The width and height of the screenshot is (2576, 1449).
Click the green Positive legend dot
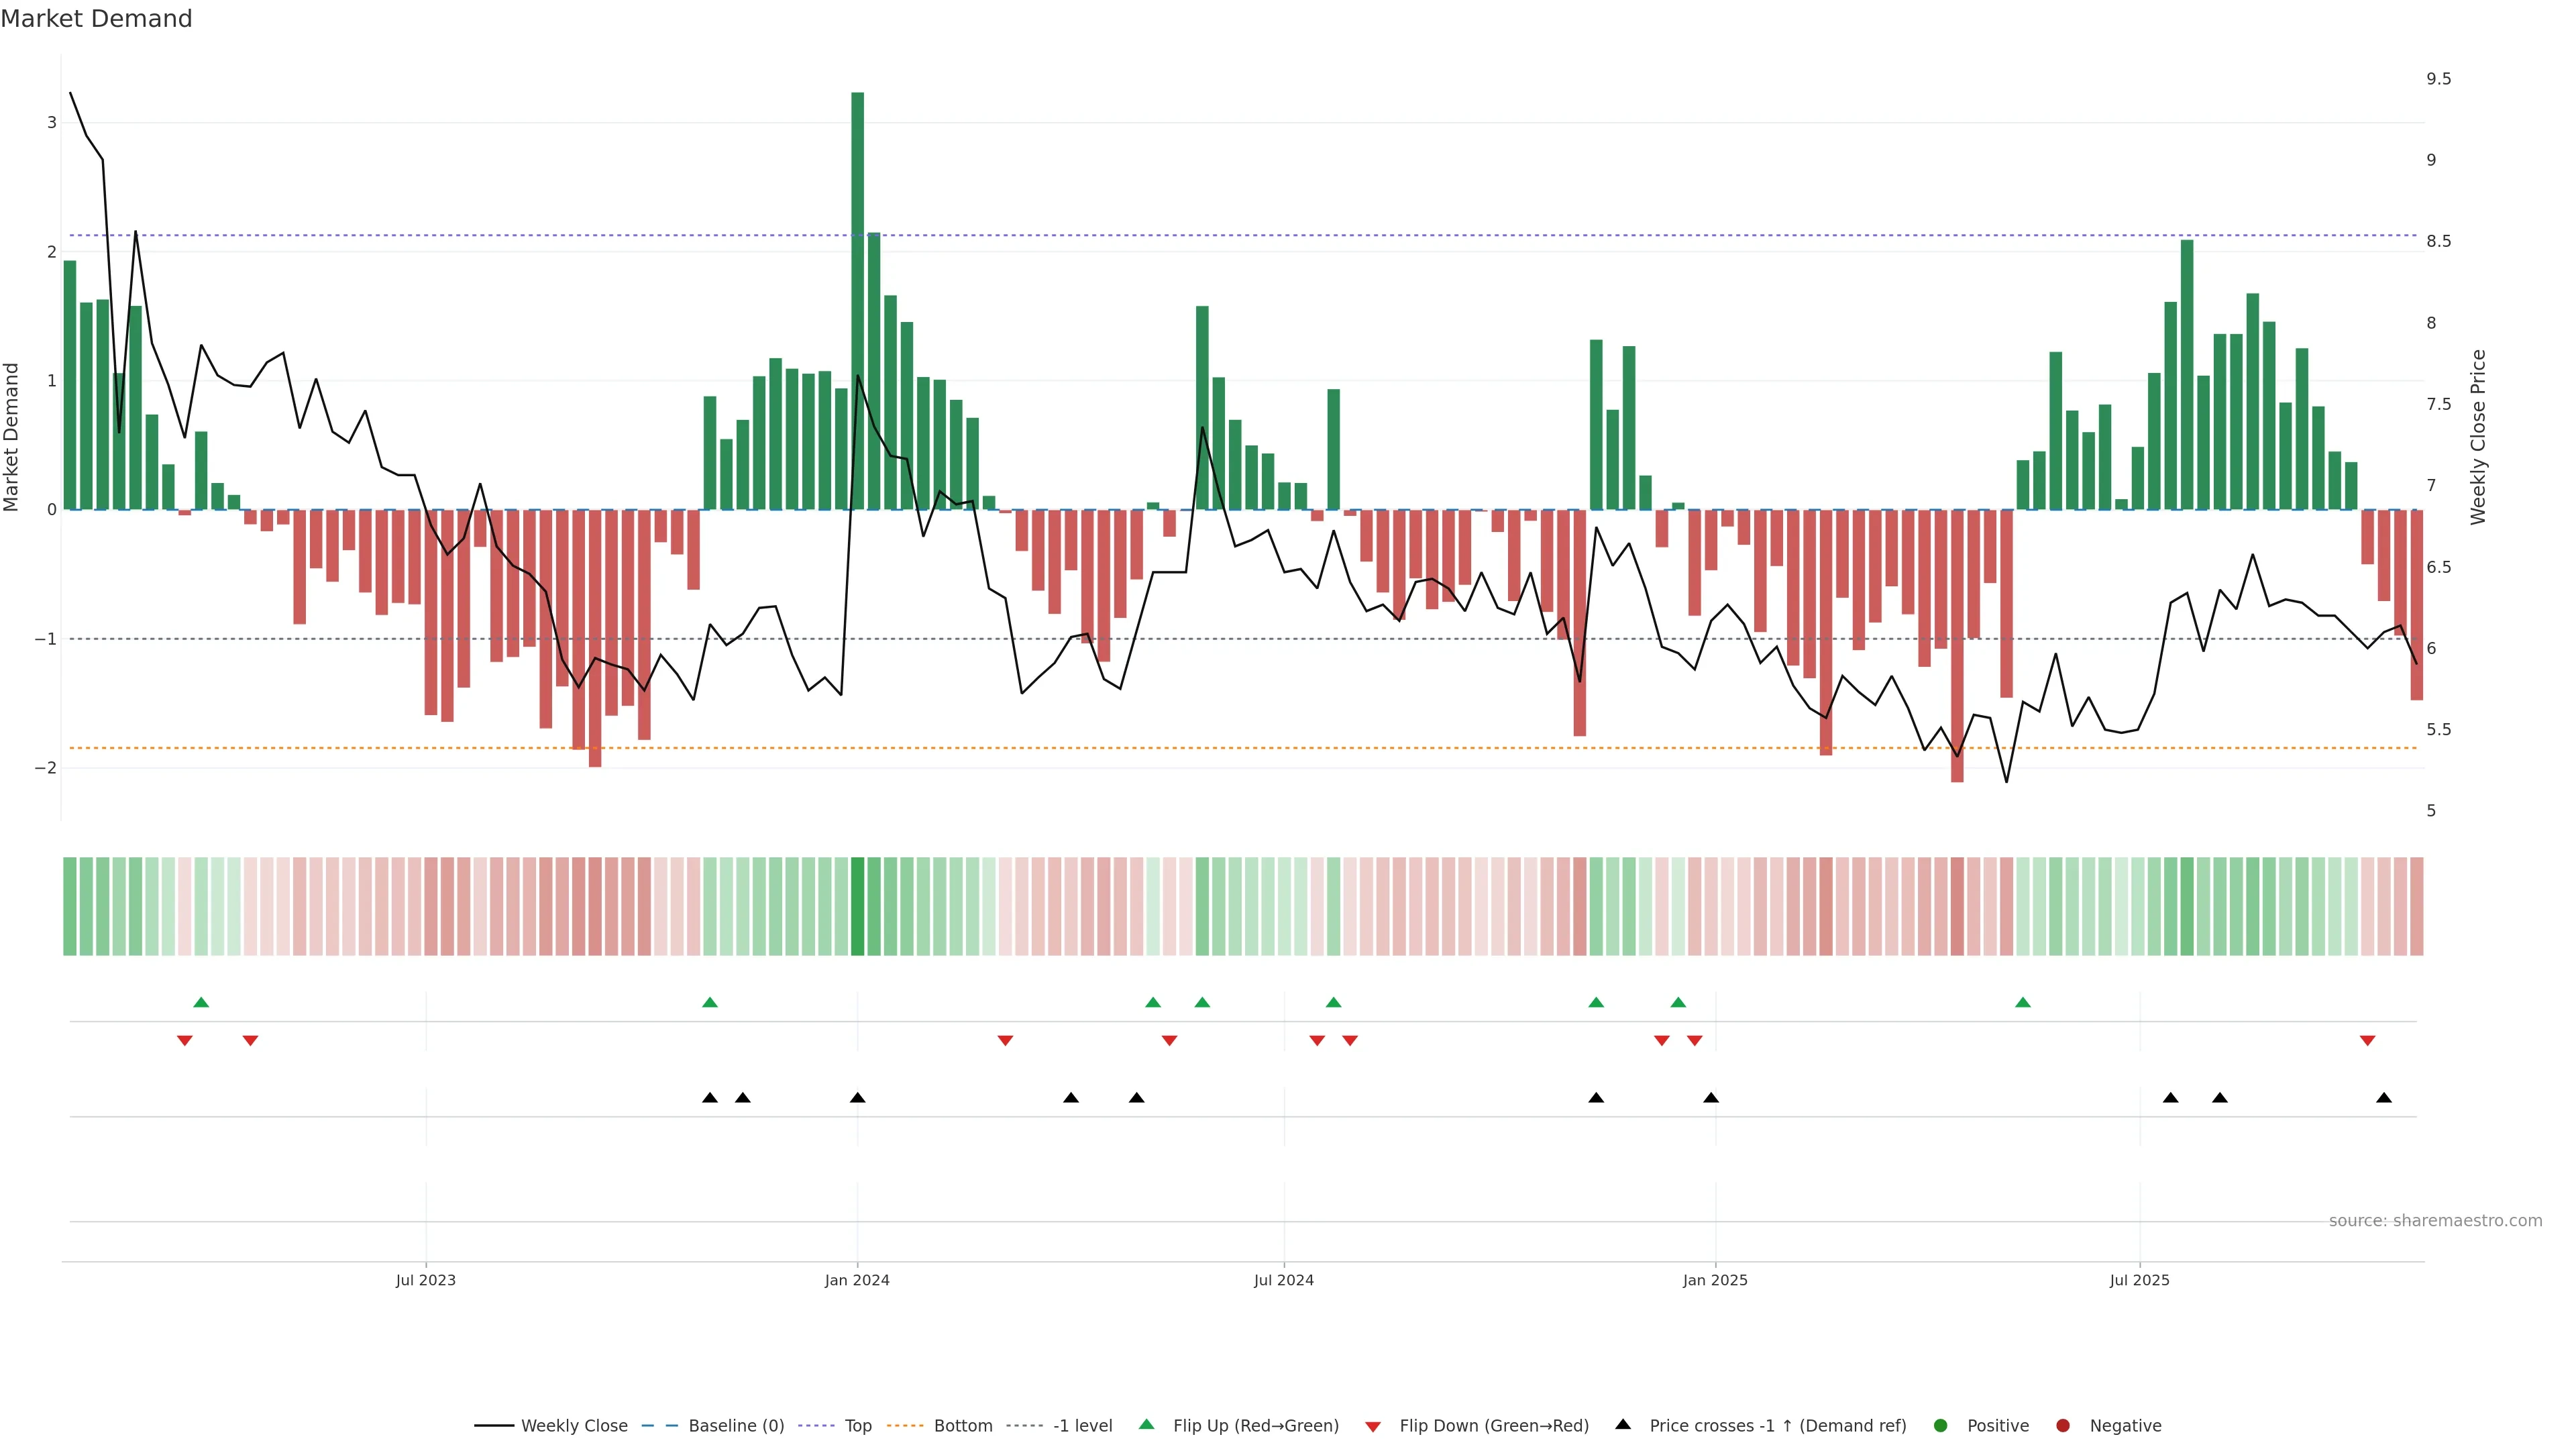coord(1941,1425)
